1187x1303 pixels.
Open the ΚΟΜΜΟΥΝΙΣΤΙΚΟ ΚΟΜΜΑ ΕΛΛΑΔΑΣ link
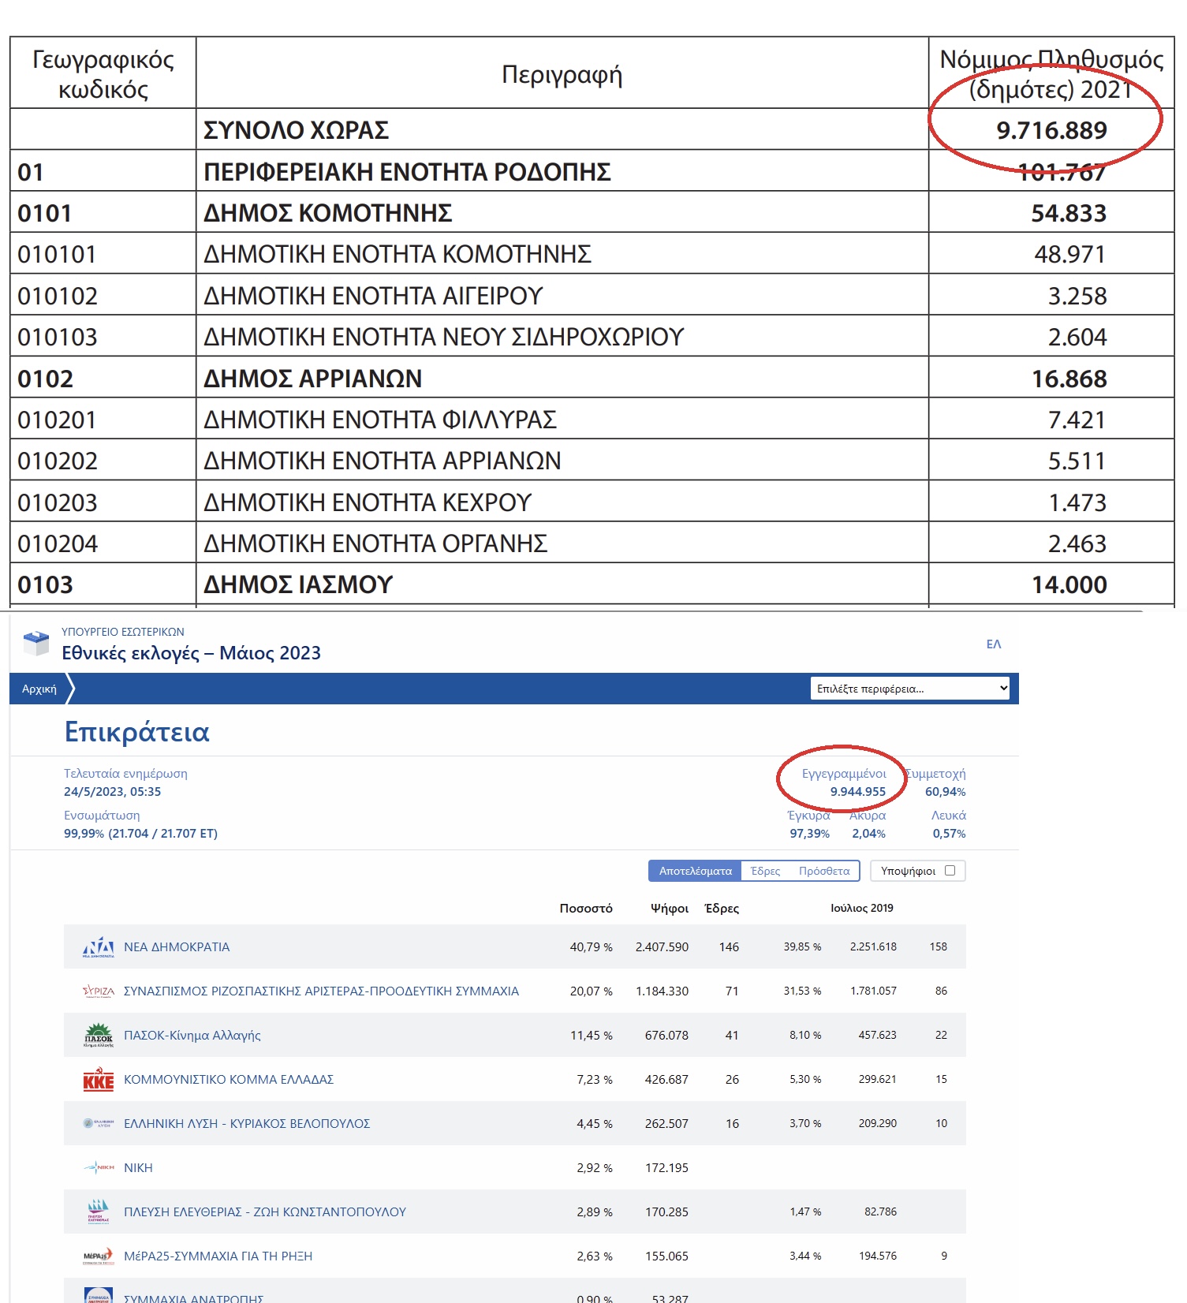point(229,1079)
